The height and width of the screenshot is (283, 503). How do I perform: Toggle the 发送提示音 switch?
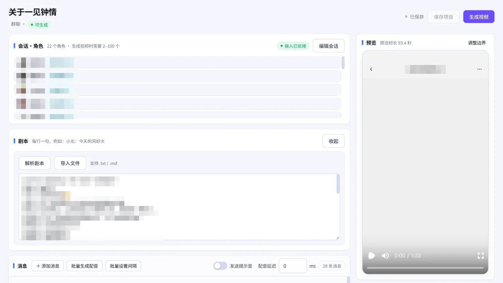point(220,266)
